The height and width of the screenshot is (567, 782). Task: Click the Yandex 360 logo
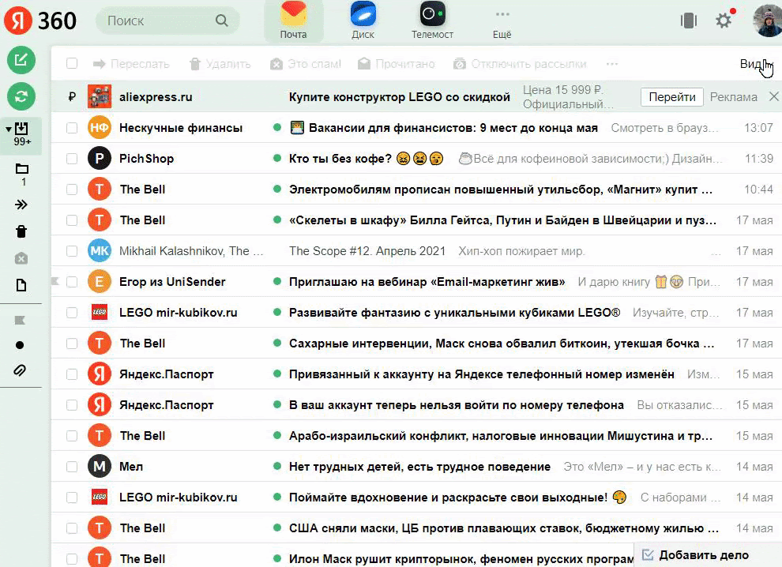pos(40,21)
